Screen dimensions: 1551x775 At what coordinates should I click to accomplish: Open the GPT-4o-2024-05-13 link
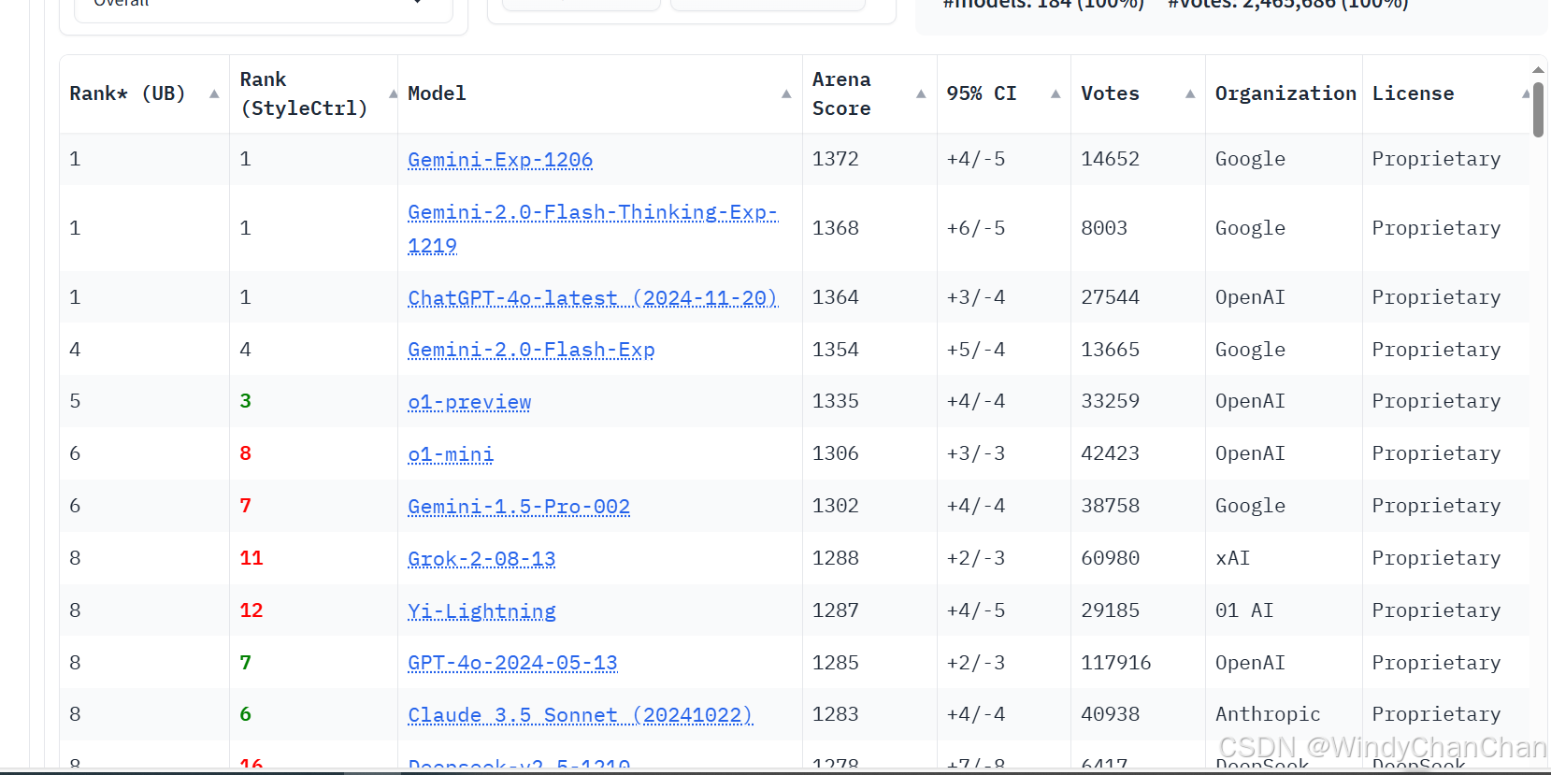pyautogui.click(x=512, y=664)
